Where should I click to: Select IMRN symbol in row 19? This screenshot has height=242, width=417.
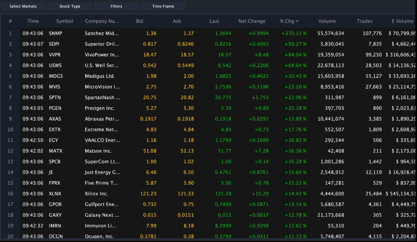click(55, 226)
